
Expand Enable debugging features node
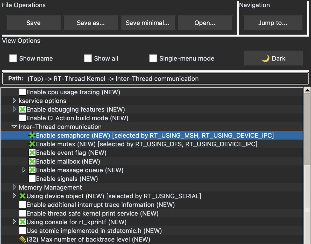[14, 109]
